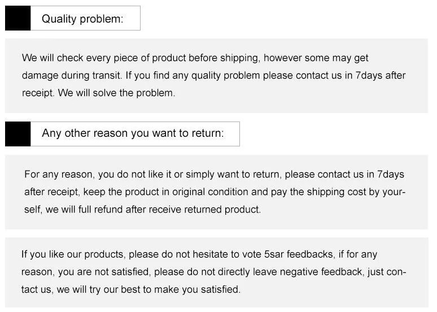Click the black square beside Any other reason
The width and height of the screenshot is (437, 312).
pos(18,134)
